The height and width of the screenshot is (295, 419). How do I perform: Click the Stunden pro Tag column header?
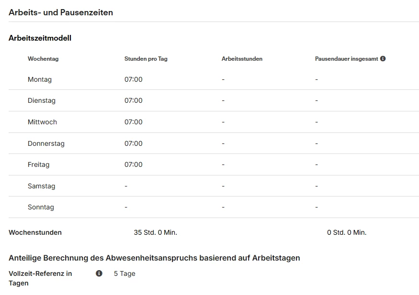(x=146, y=59)
